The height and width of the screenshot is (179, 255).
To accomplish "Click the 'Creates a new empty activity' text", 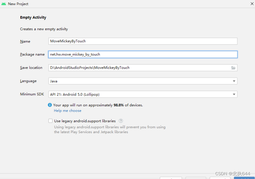I will (44, 29).
